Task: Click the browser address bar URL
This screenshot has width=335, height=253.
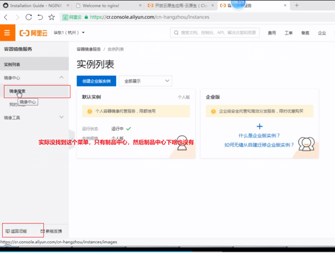Action: pyautogui.click(x=149, y=17)
